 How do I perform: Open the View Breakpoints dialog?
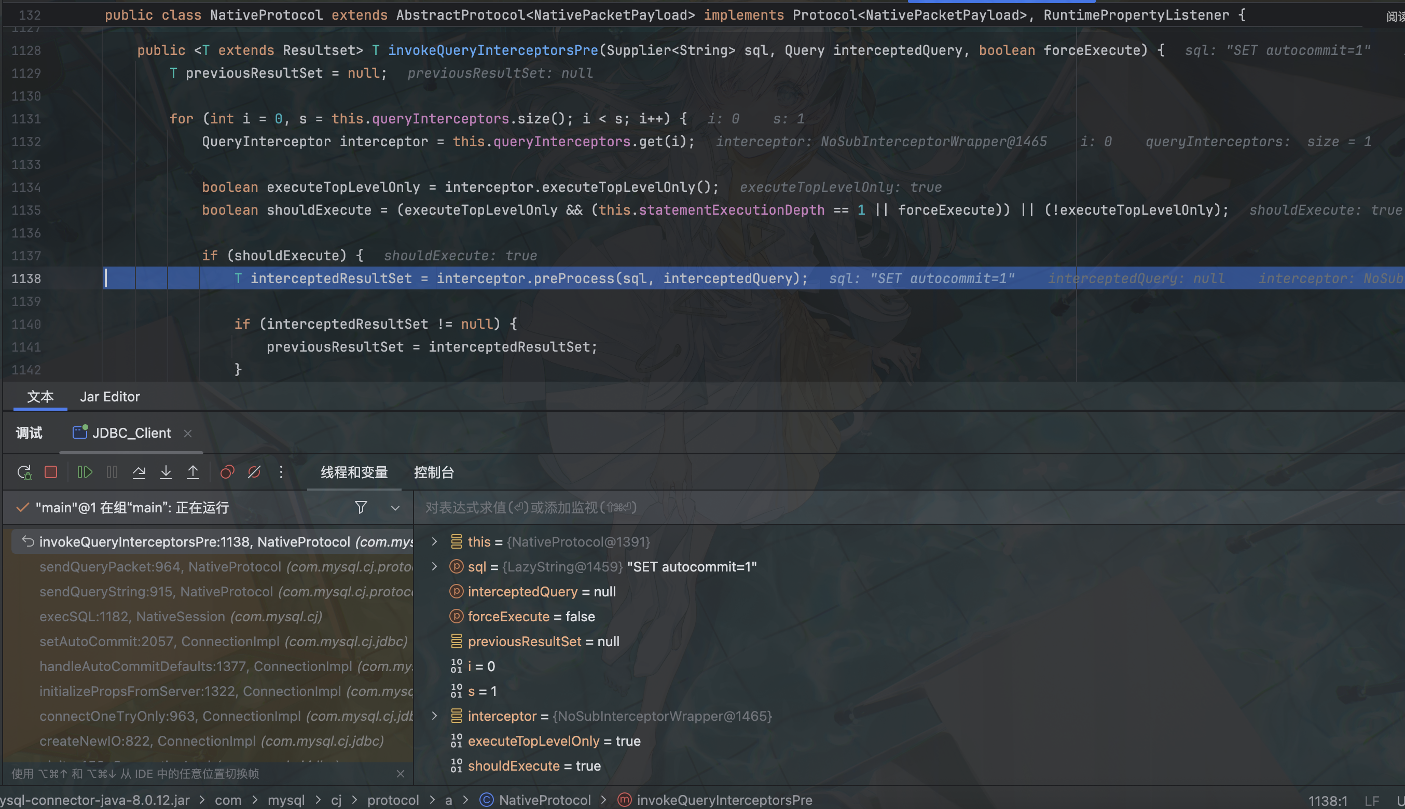227,472
